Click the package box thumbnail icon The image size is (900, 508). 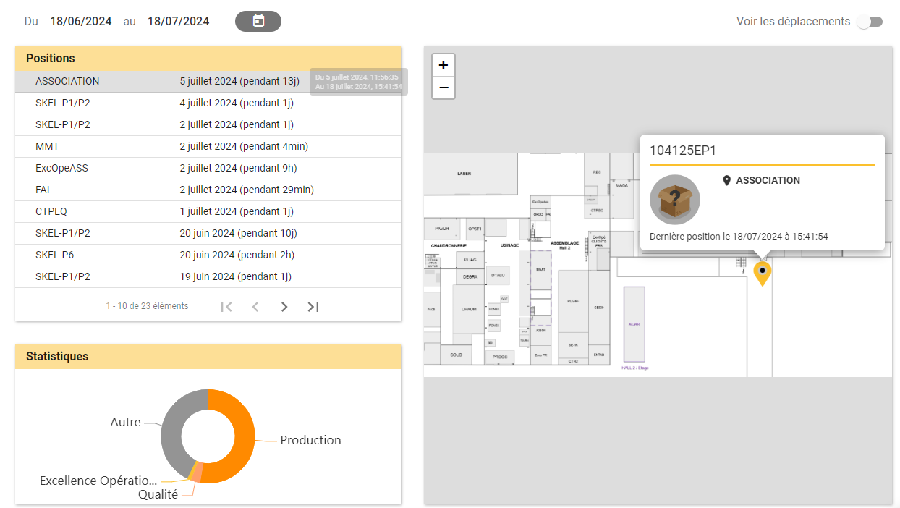(675, 200)
